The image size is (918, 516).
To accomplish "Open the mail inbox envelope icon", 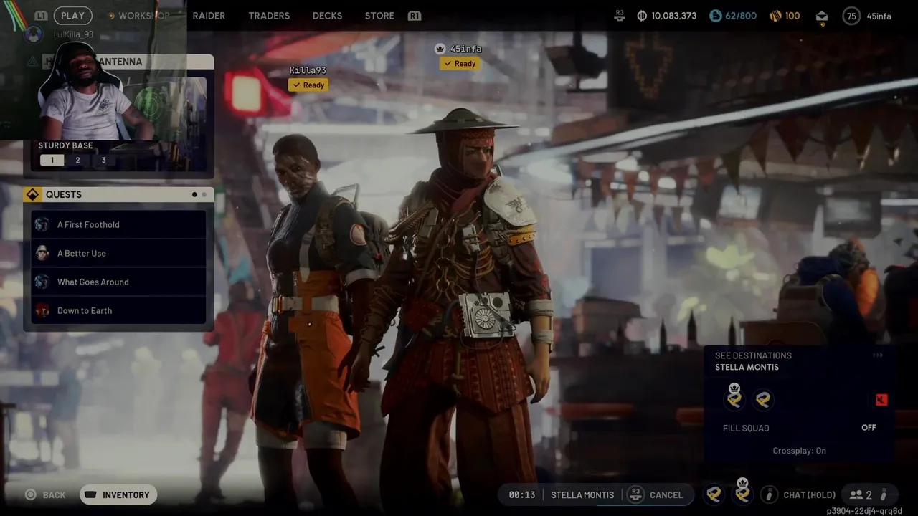I will point(822,16).
